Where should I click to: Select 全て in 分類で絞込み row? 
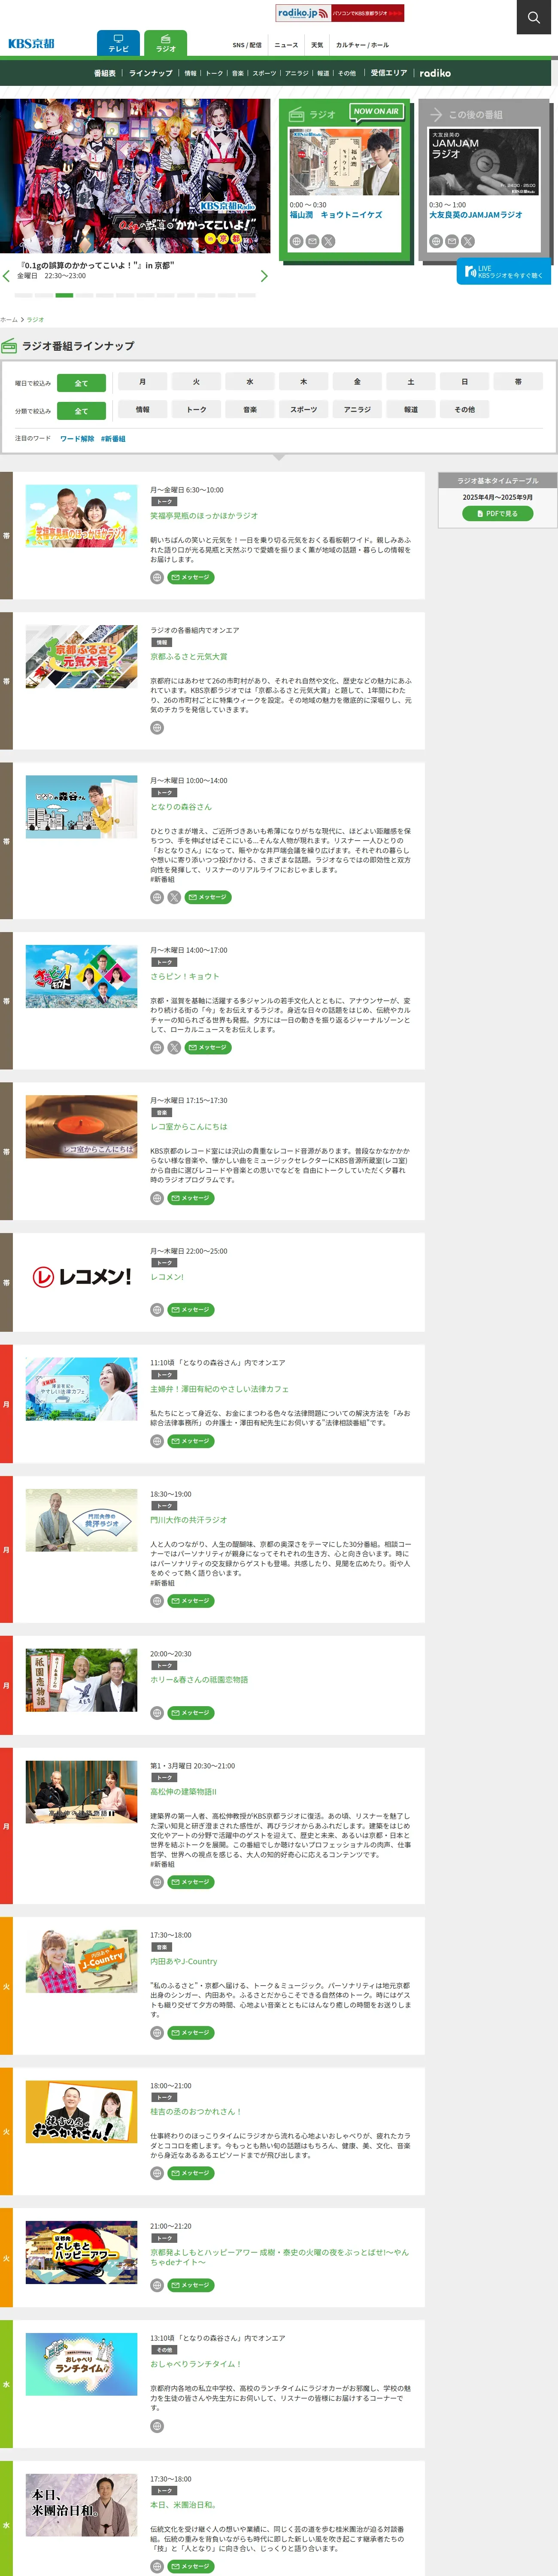click(81, 411)
